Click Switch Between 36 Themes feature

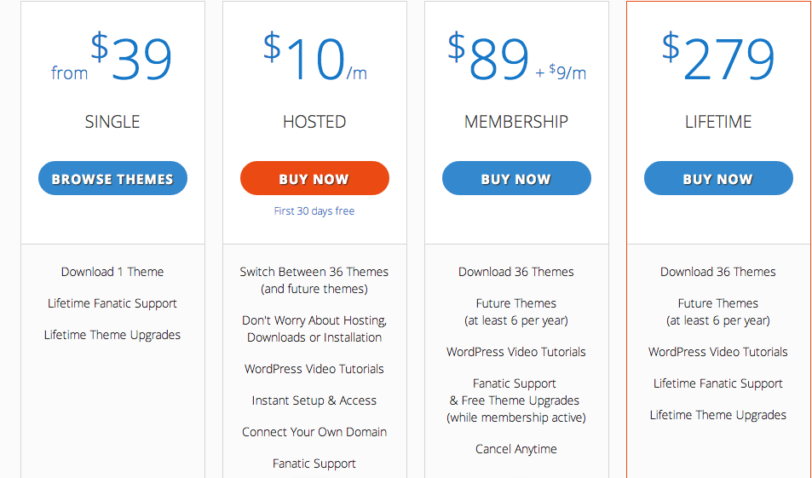point(314,272)
